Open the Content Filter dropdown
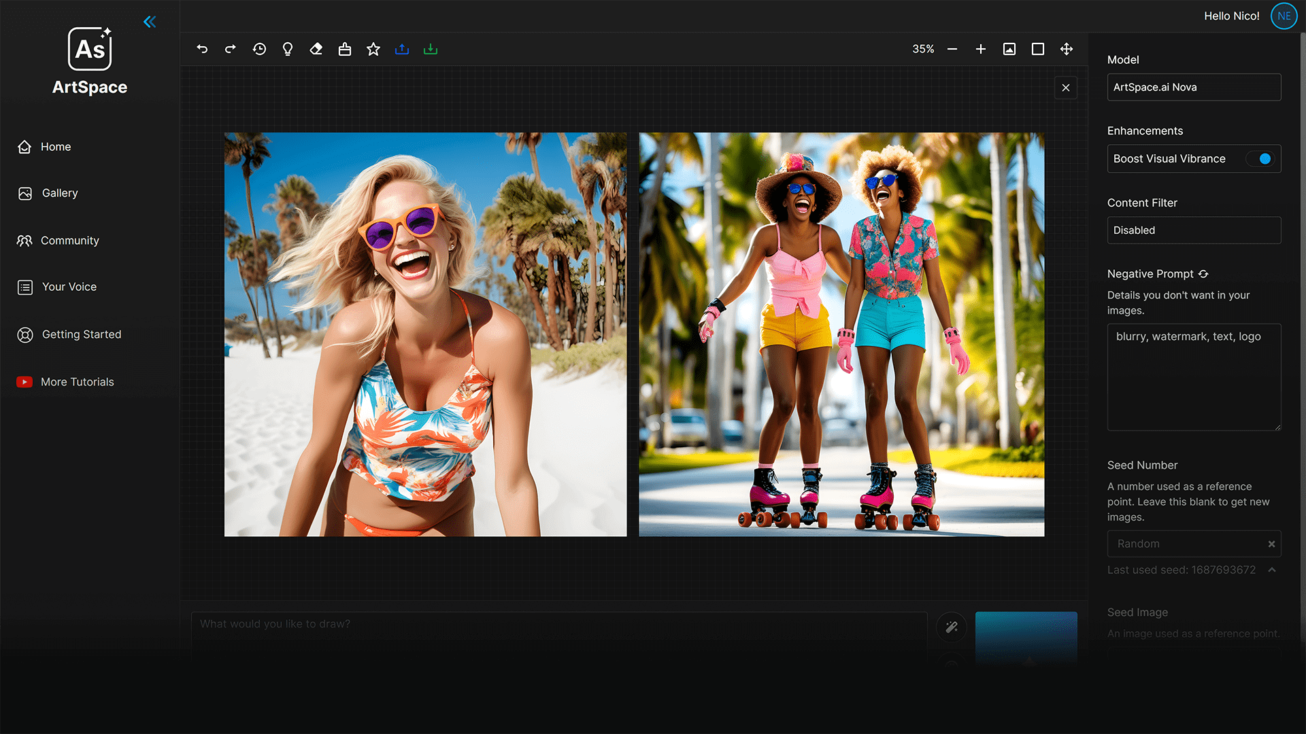The width and height of the screenshot is (1306, 734). pyautogui.click(x=1194, y=230)
